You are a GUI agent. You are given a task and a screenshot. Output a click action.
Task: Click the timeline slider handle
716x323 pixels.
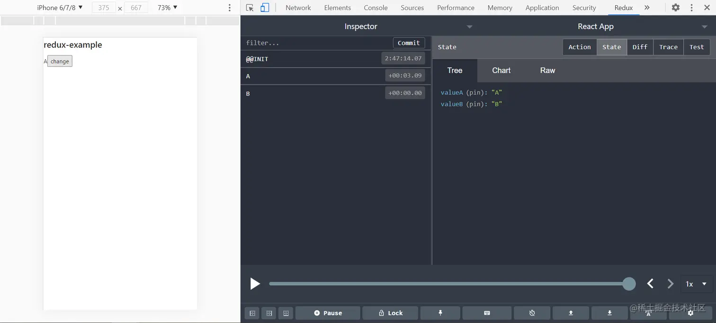629,284
